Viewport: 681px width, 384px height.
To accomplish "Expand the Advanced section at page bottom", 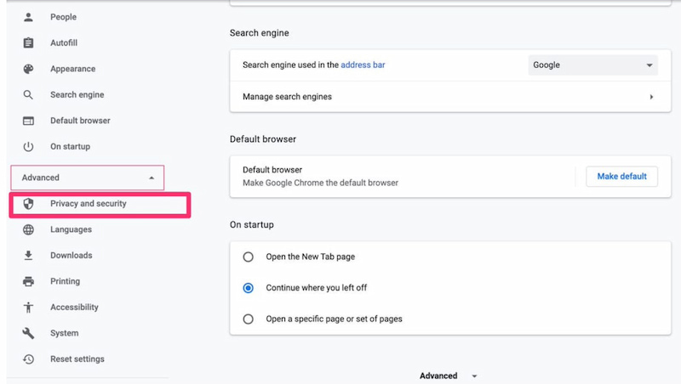I will click(x=448, y=376).
